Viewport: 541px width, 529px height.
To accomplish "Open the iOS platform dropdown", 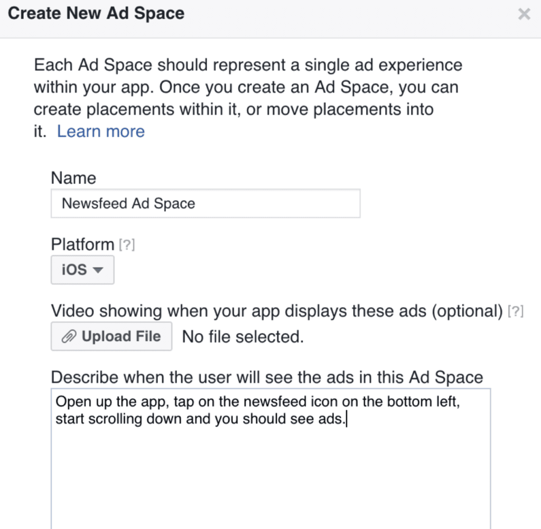I will tap(82, 270).
